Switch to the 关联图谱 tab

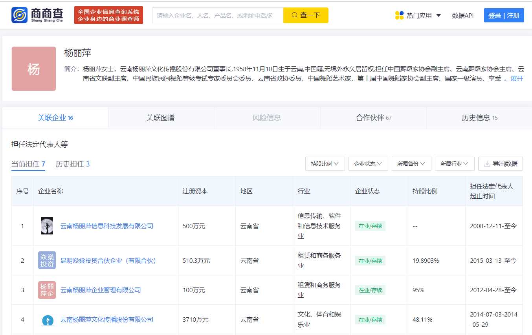161,118
